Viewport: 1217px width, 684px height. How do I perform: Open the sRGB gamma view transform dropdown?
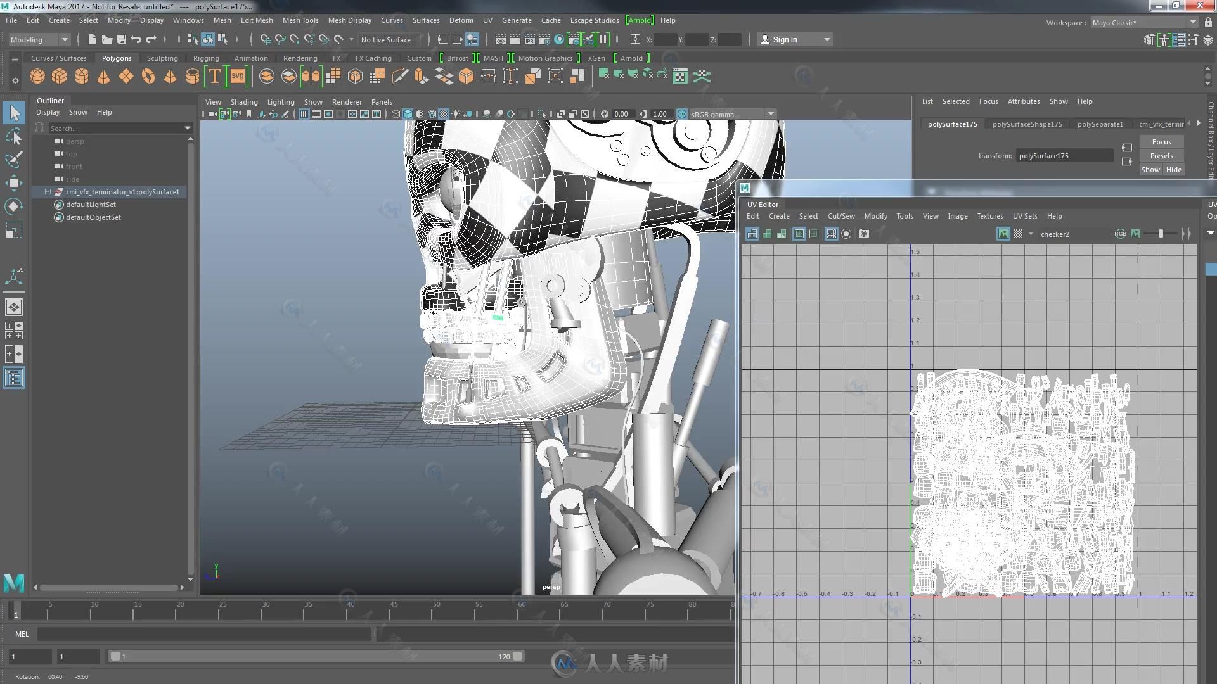771,114
